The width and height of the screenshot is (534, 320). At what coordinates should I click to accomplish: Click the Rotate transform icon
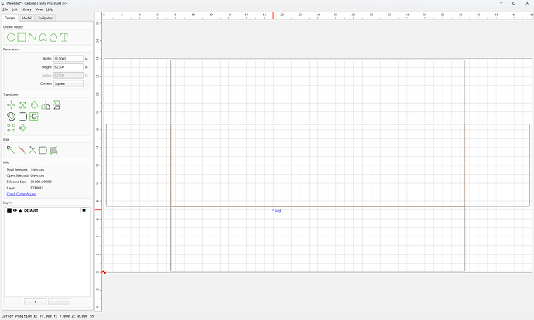click(x=34, y=105)
